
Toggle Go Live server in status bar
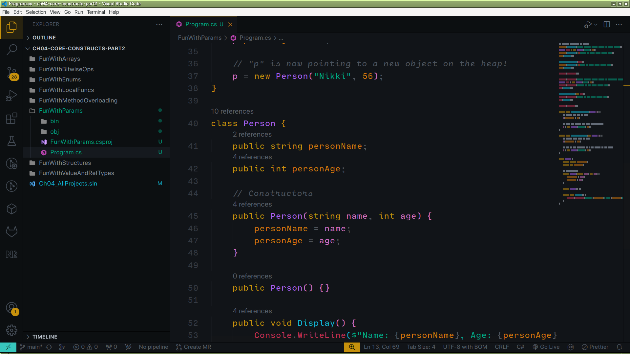click(546, 347)
